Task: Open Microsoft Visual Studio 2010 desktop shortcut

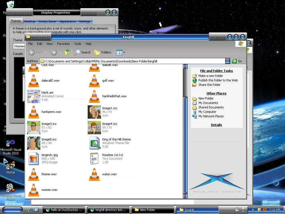Action: [11, 147]
